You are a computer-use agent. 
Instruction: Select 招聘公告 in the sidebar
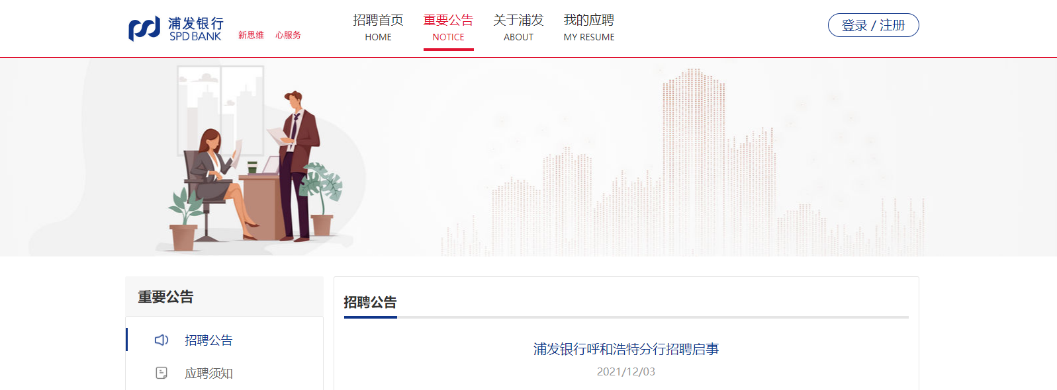208,340
